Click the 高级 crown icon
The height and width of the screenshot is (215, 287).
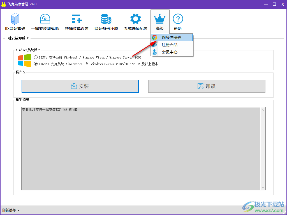(x=160, y=19)
